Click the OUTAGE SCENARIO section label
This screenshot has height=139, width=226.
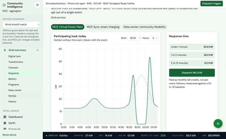point(13,19)
